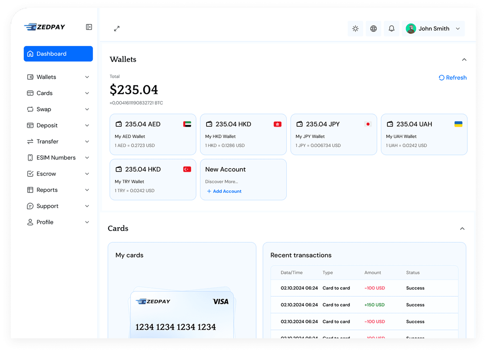The image size is (487, 352).
Task: Click the Wallets sidebar icon
Action: point(30,77)
